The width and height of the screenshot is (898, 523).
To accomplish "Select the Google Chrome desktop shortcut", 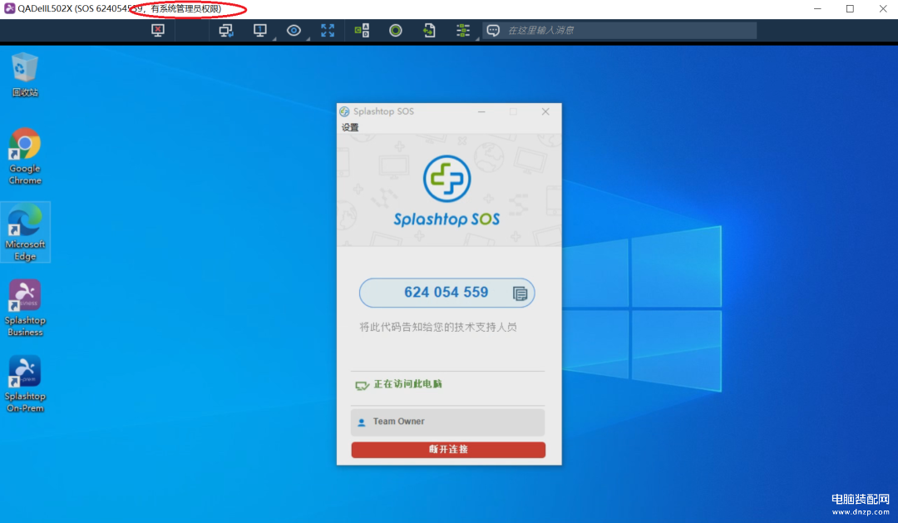I will coord(25,156).
